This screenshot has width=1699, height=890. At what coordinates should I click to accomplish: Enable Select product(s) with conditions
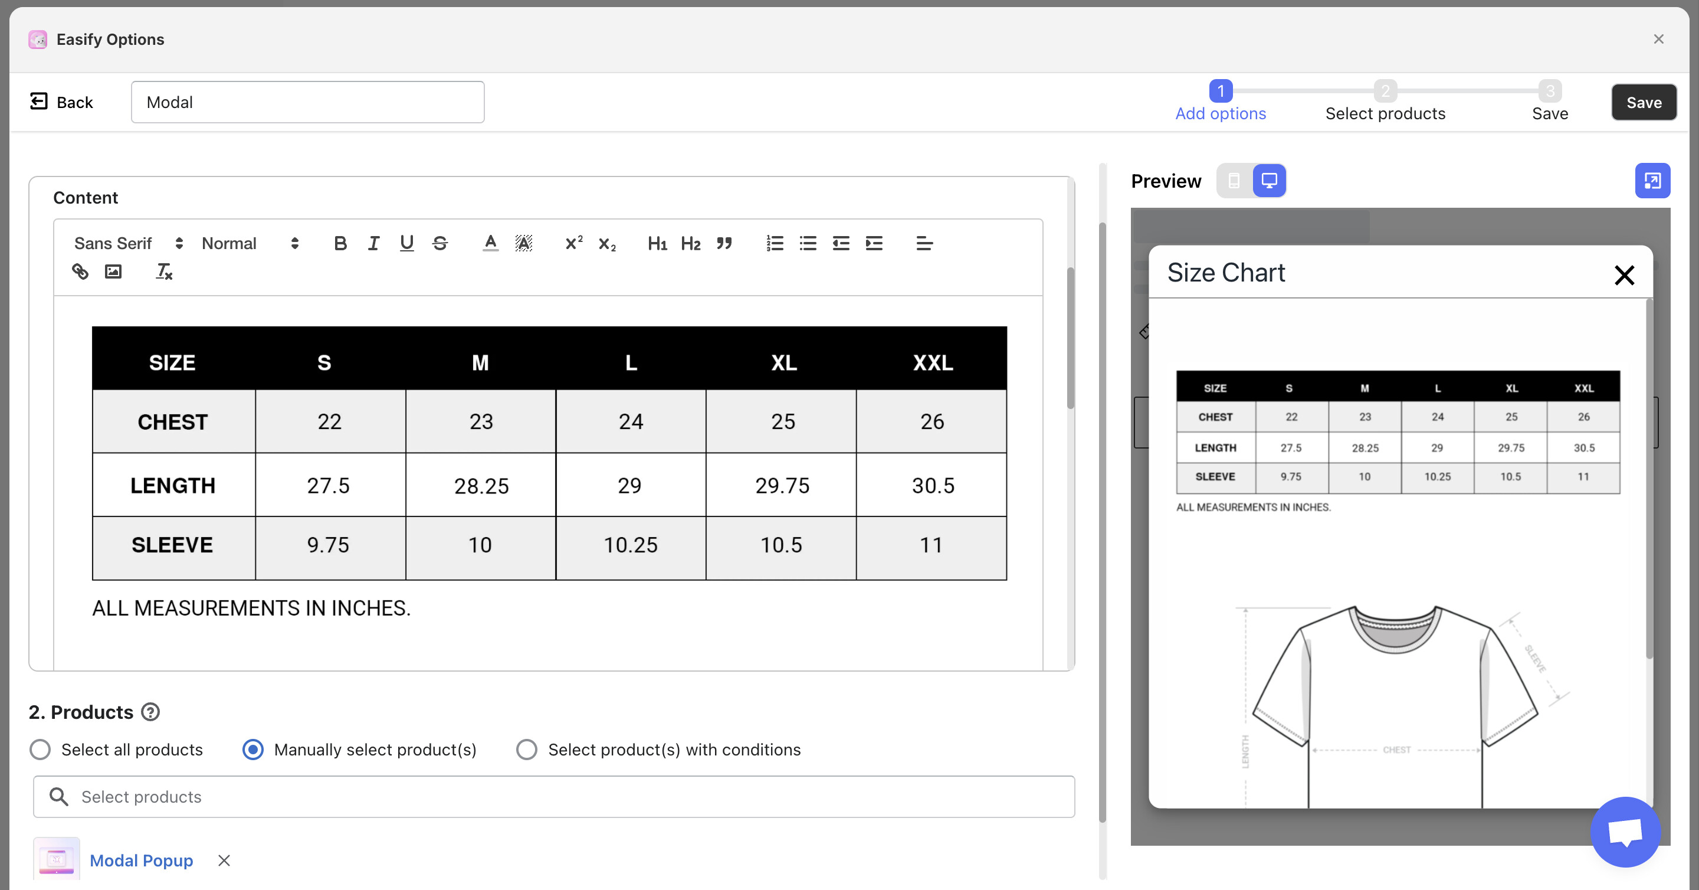[x=526, y=750]
